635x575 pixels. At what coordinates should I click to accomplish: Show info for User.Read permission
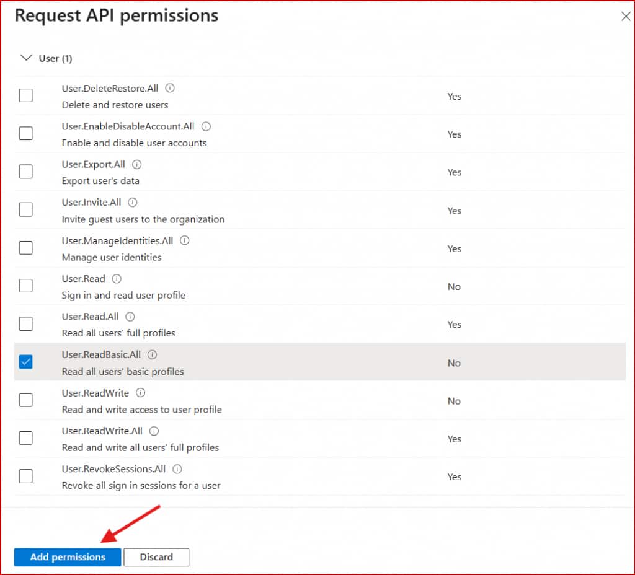[117, 279]
